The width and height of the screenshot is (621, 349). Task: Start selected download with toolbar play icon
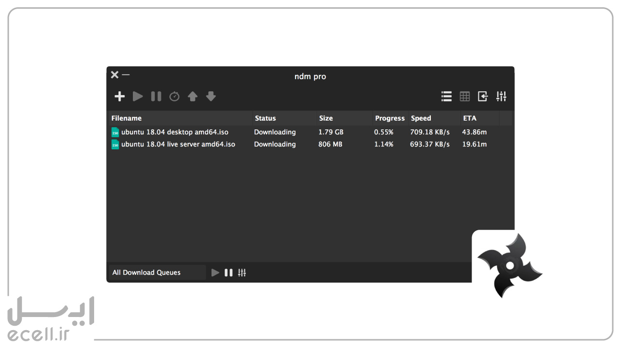[x=138, y=96]
